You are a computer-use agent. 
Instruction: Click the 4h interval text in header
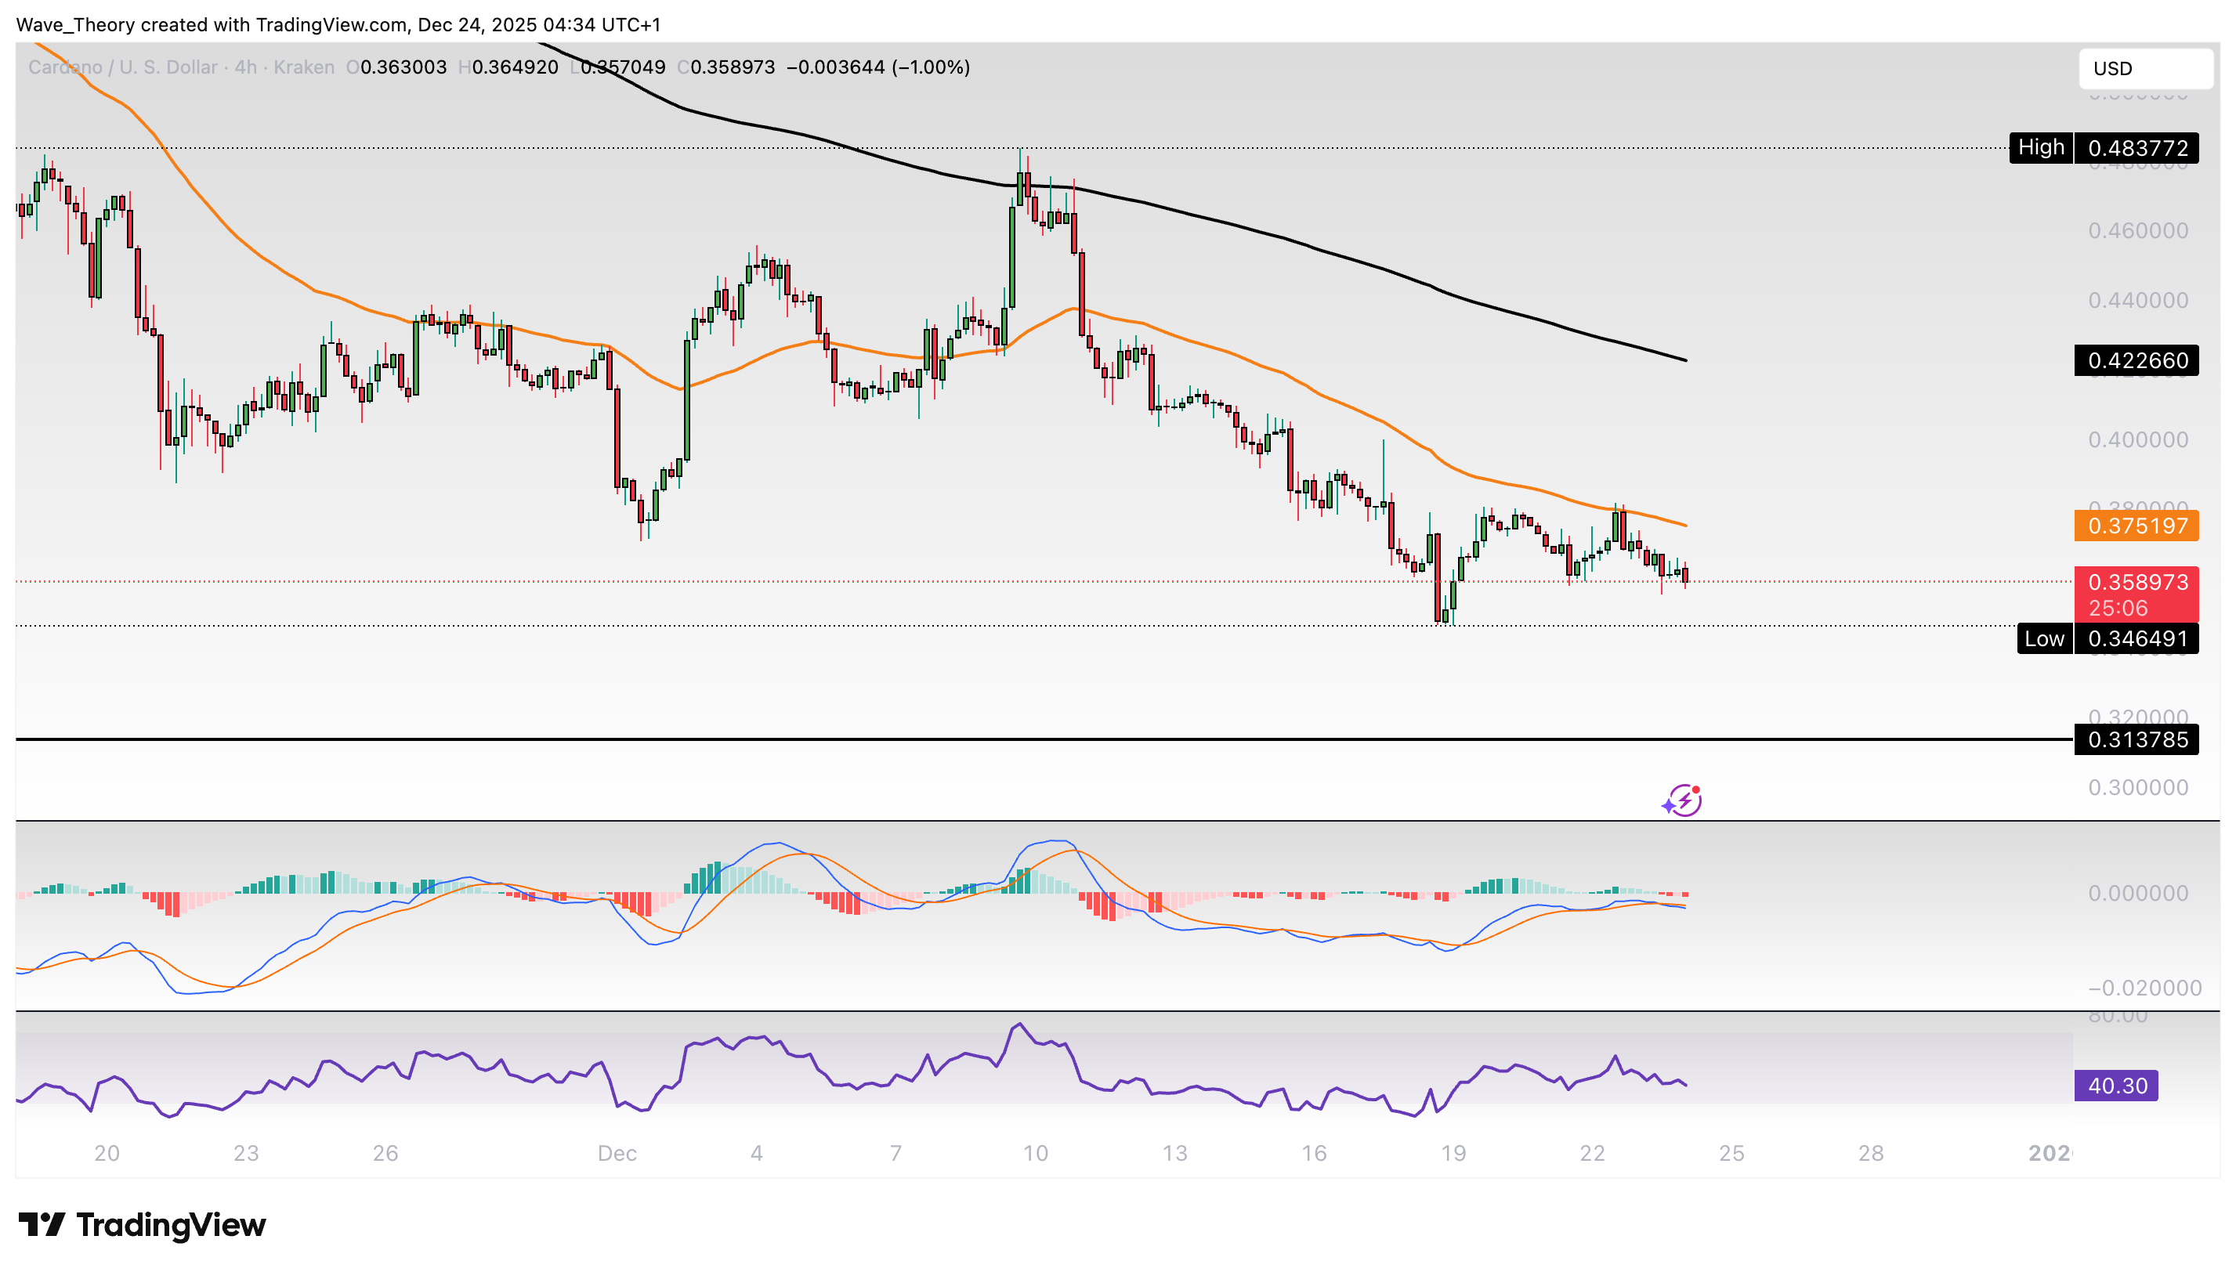245,67
